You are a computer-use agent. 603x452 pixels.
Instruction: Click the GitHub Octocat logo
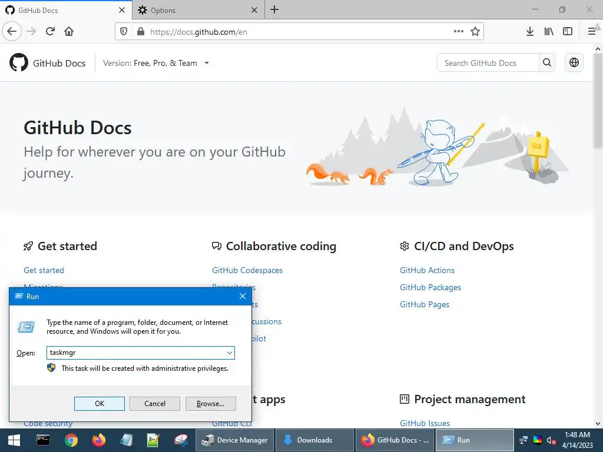tap(18, 62)
